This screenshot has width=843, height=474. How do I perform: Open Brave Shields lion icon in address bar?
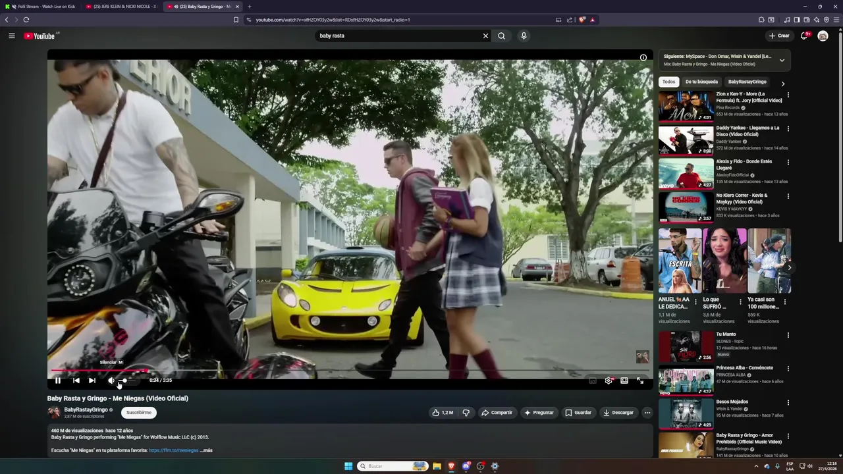tap(582, 20)
